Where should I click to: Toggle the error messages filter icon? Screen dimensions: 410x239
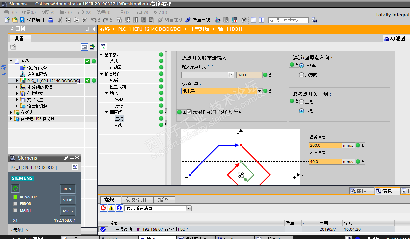click(x=103, y=208)
